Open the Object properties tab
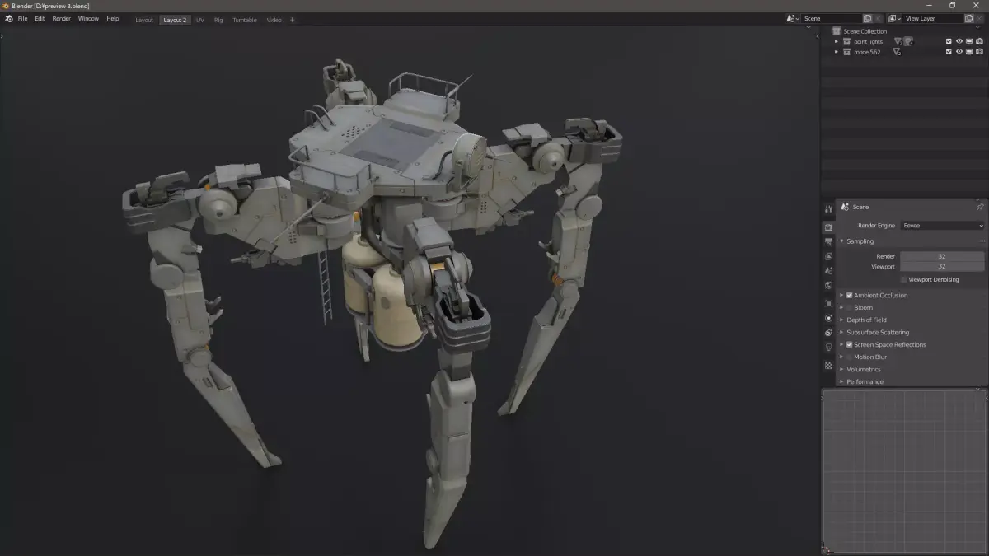This screenshot has width=989, height=556. (x=829, y=303)
